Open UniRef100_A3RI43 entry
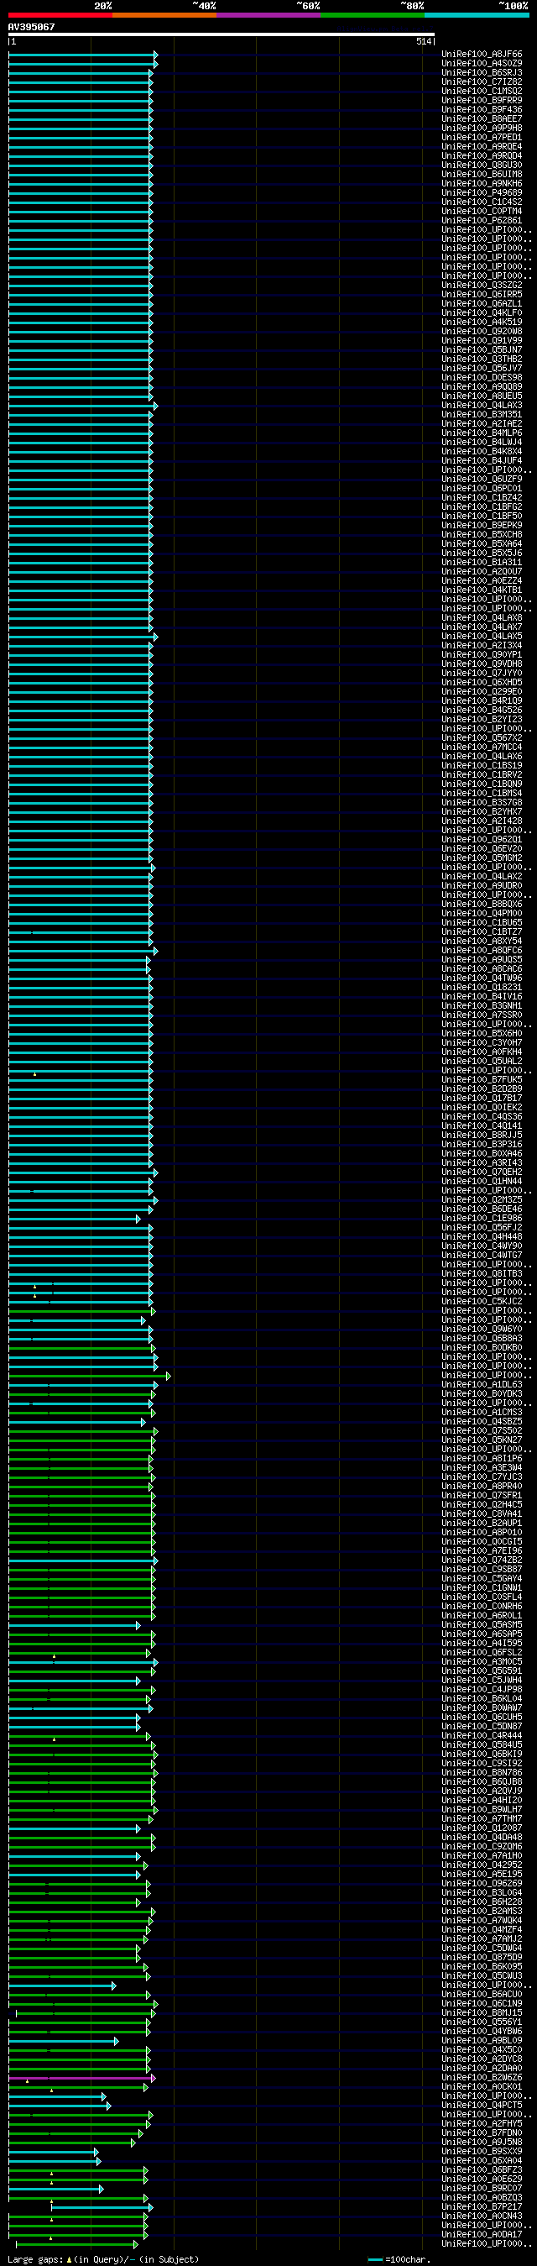This screenshot has height=2266, width=537. (482, 1163)
